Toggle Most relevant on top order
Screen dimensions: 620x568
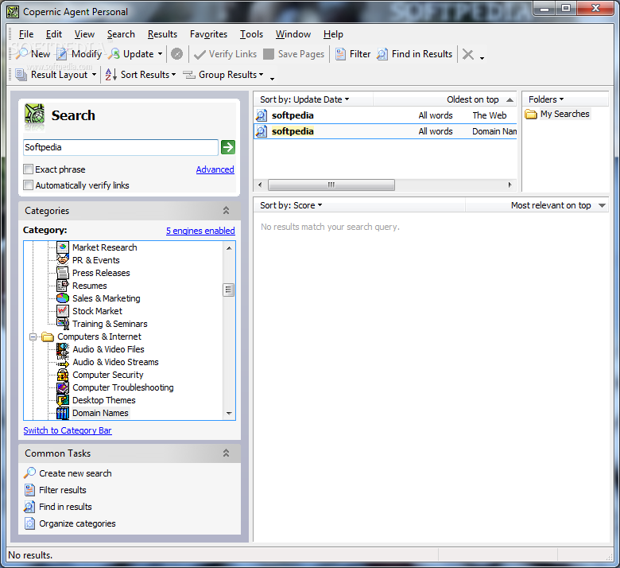[x=557, y=205]
